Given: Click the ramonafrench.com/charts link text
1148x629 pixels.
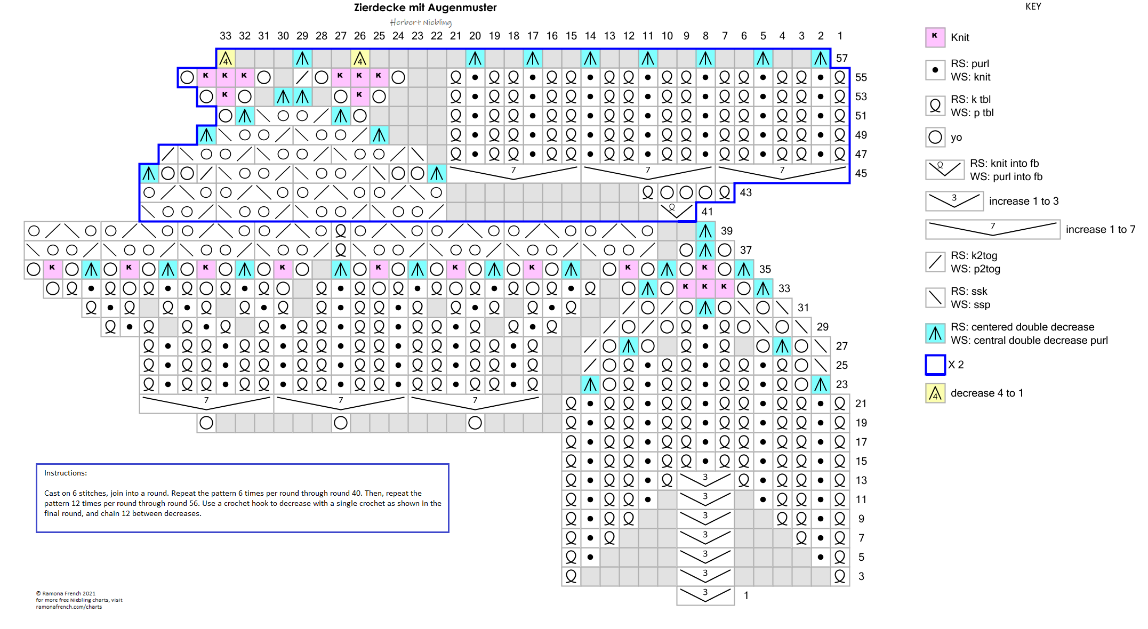Looking at the screenshot, I should click(x=69, y=607).
